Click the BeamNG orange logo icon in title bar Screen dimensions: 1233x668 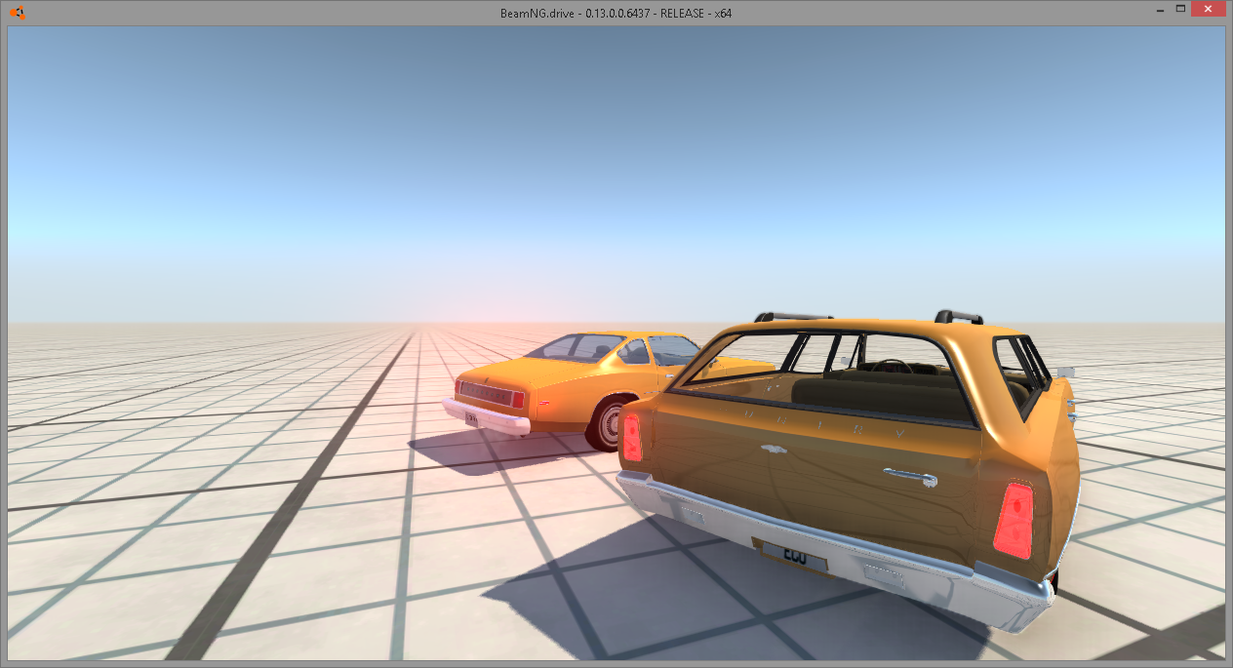click(x=18, y=13)
